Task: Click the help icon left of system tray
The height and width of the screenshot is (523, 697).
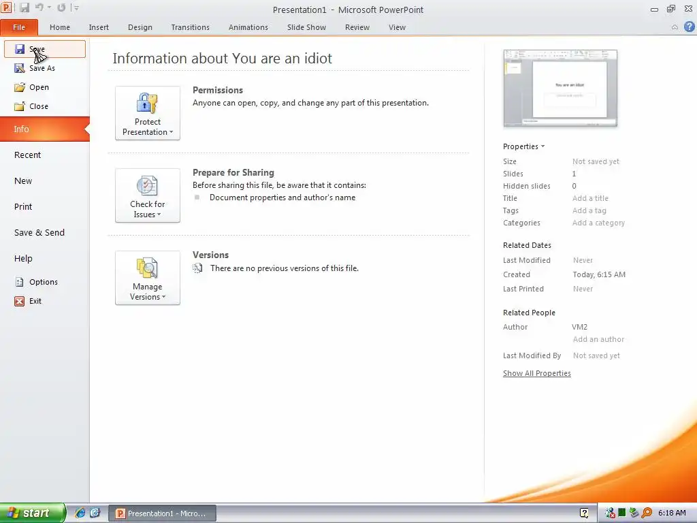Action: coord(584,513)
